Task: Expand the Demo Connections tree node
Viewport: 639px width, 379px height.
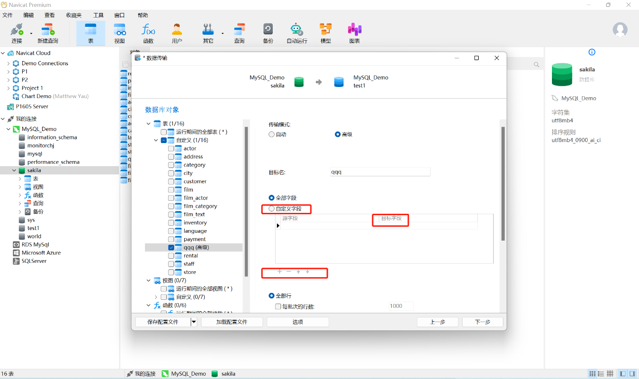Action: tap(9, 63)
